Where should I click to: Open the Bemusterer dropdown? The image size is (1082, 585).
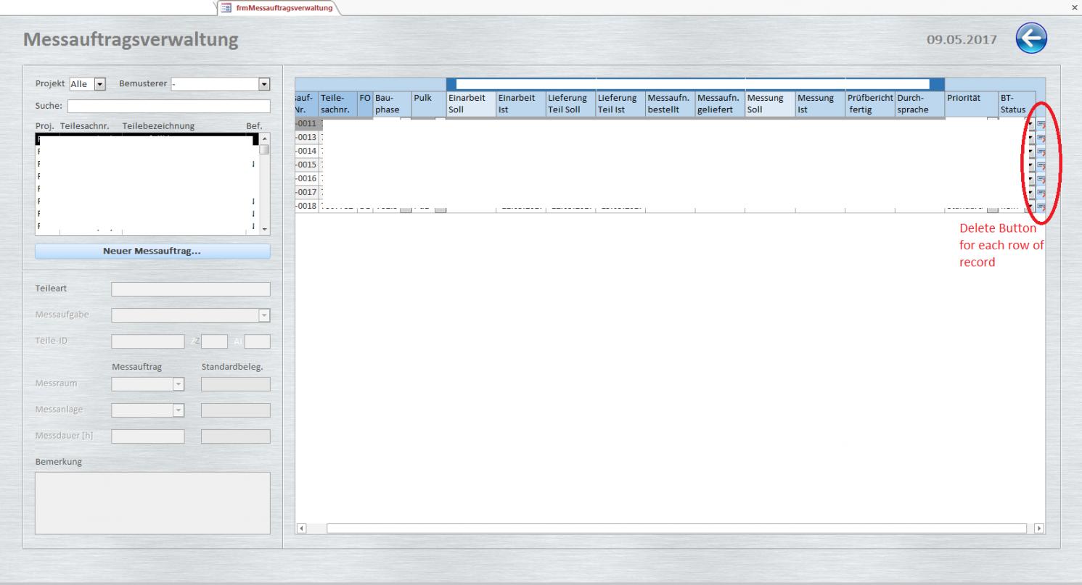coord(264,84)
